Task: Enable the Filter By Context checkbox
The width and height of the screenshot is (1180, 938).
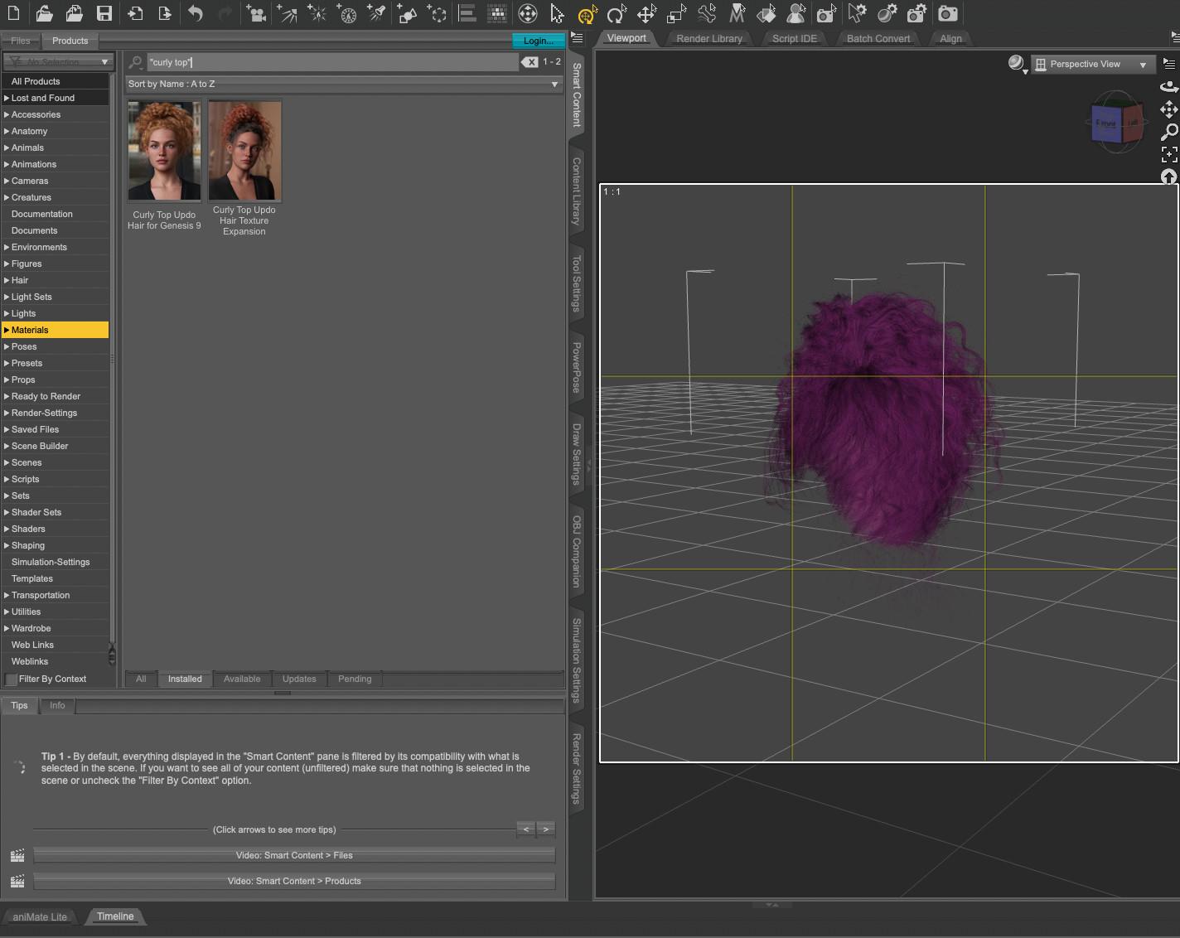Action: pos(12,679)
